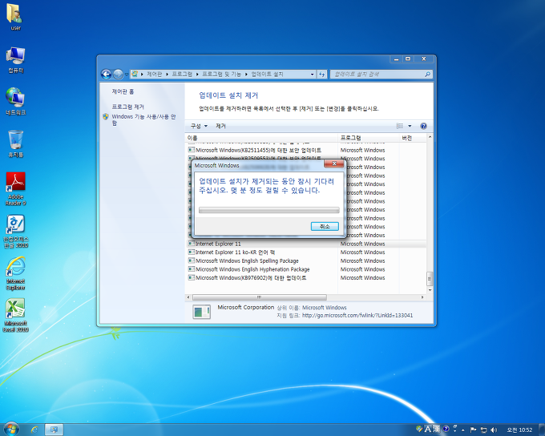This screenshot has height=436, width=545.
Task: Click the 프로그램 breadcrumb in the address bar
Action: [182, 74]
